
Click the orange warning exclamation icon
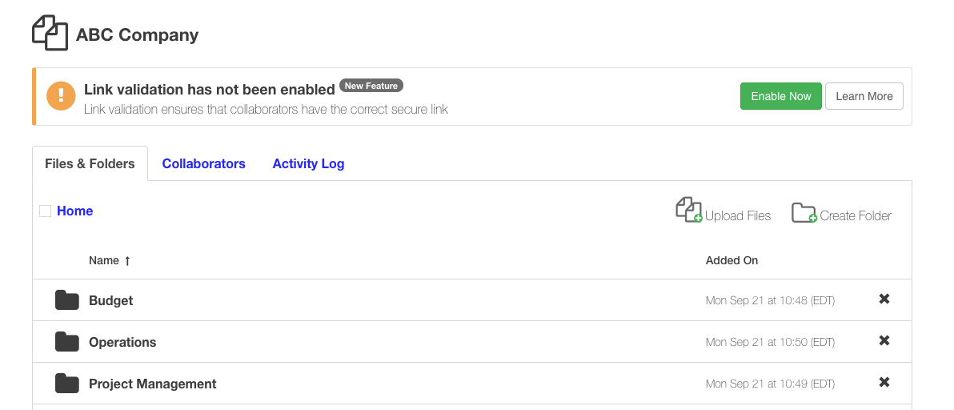[61, 96]
